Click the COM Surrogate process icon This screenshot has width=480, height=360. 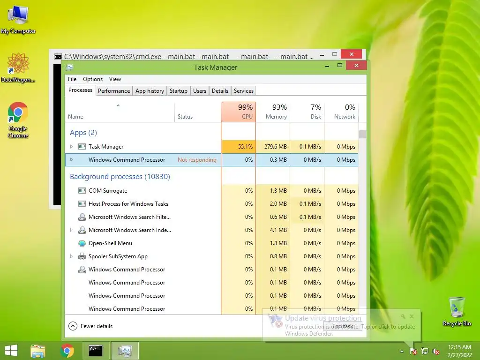pos(82,191)
